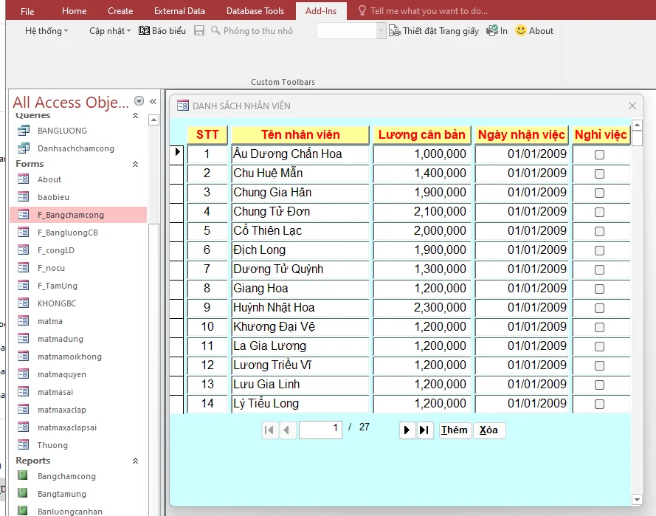Click the In print icon
Screen dimensions: 656x516
pos(492,31)
